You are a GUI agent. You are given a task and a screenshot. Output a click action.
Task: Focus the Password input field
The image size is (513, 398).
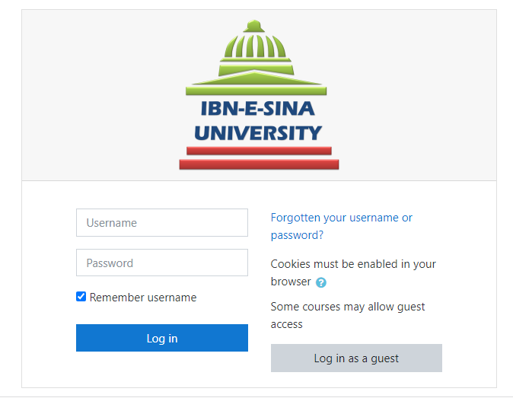(162, 263)
